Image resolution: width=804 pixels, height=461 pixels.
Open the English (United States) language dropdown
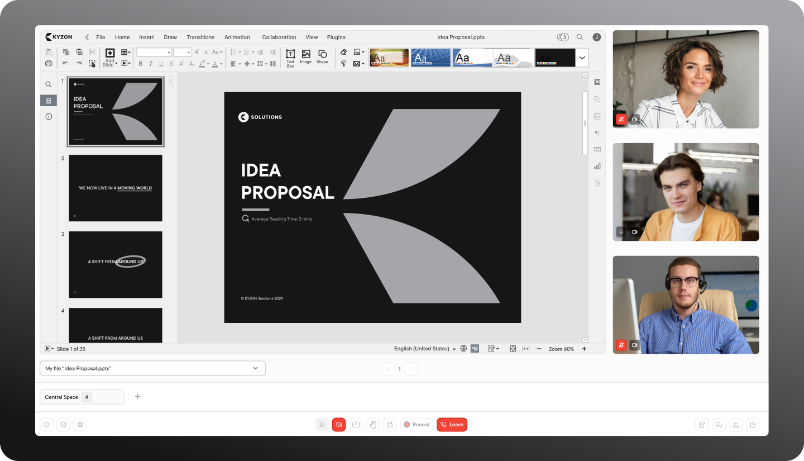point(424,349)
